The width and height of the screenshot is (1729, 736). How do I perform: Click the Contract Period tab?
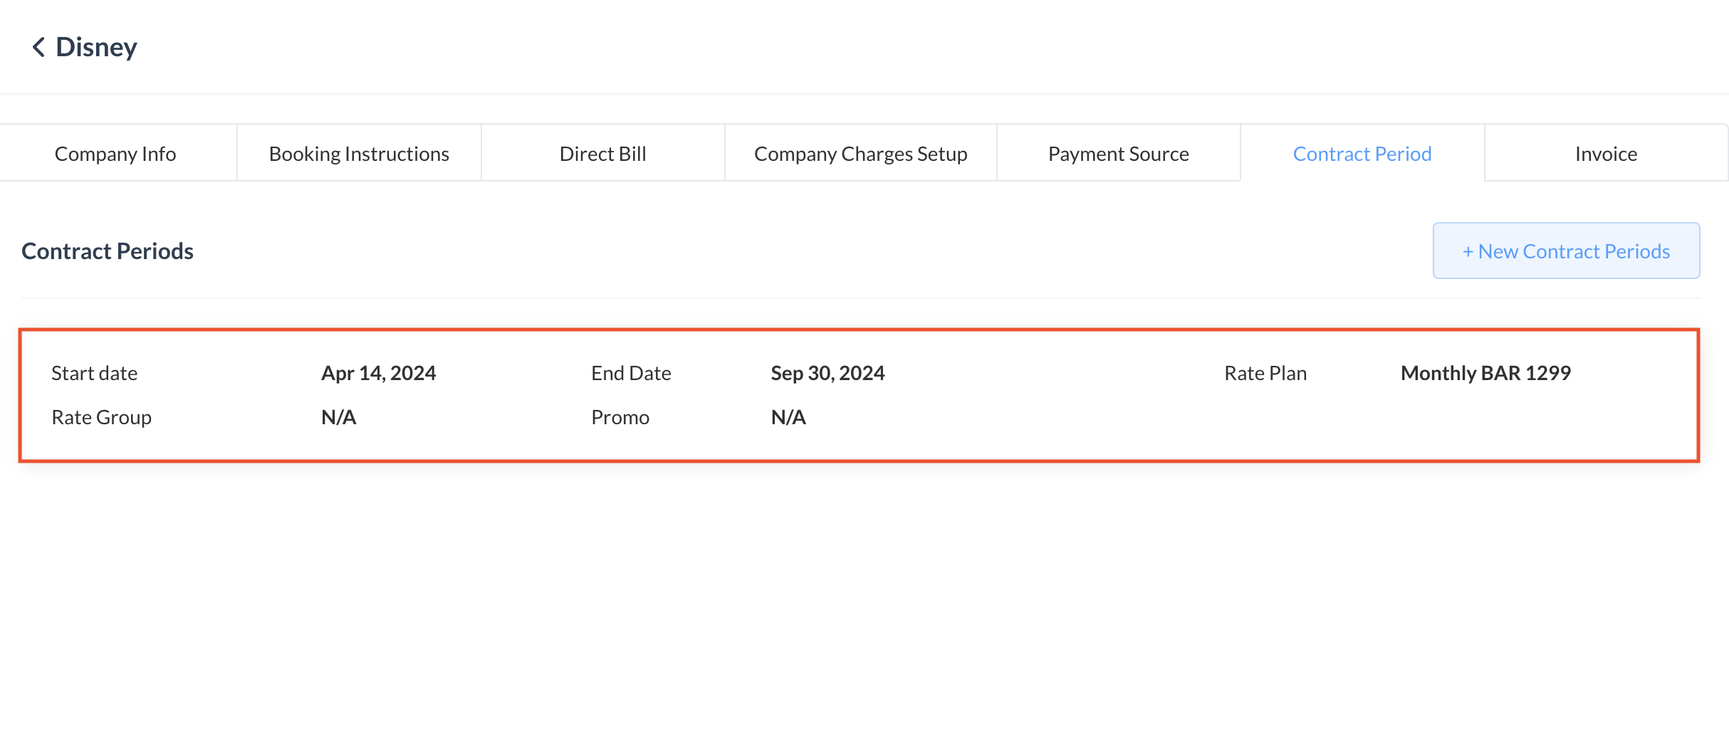[x=1362, y=154]
